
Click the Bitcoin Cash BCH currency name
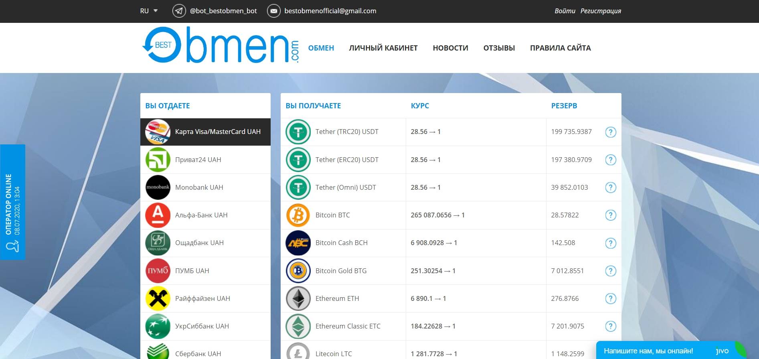[x=341, y=243]
